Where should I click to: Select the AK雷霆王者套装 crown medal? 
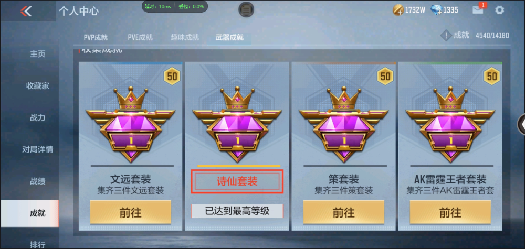coord(450,124)
